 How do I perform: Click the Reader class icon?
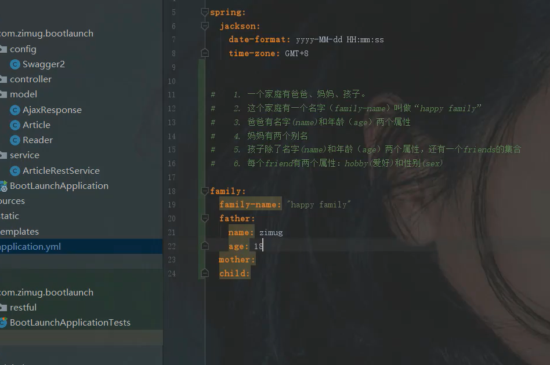coord(15,140)
